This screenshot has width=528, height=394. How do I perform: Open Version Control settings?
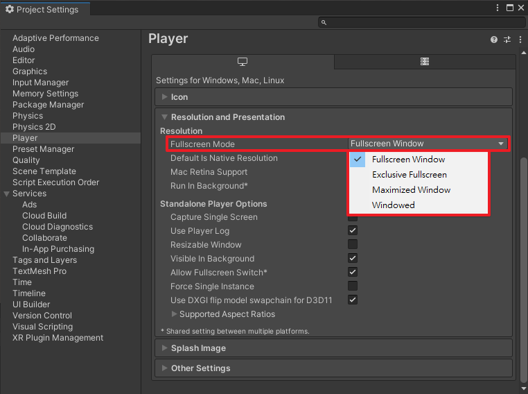click(x=42, y=316)
